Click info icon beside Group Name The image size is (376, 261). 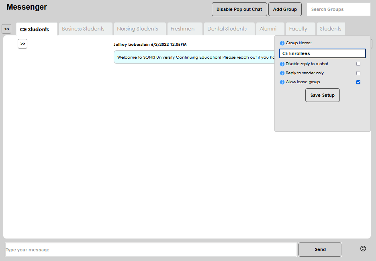click(282, 43)
